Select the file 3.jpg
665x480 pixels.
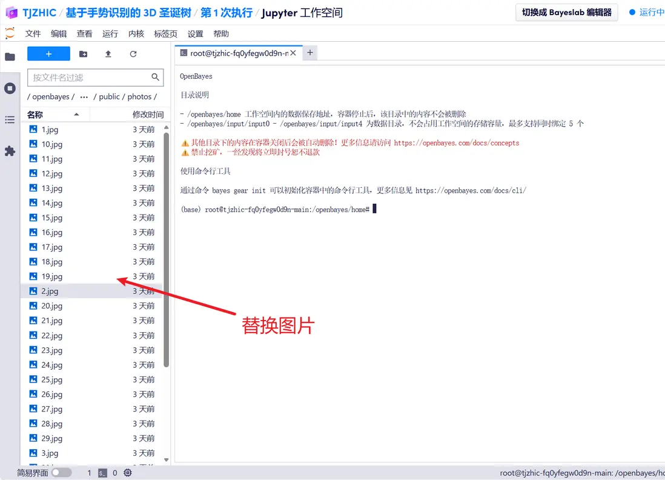91,453
